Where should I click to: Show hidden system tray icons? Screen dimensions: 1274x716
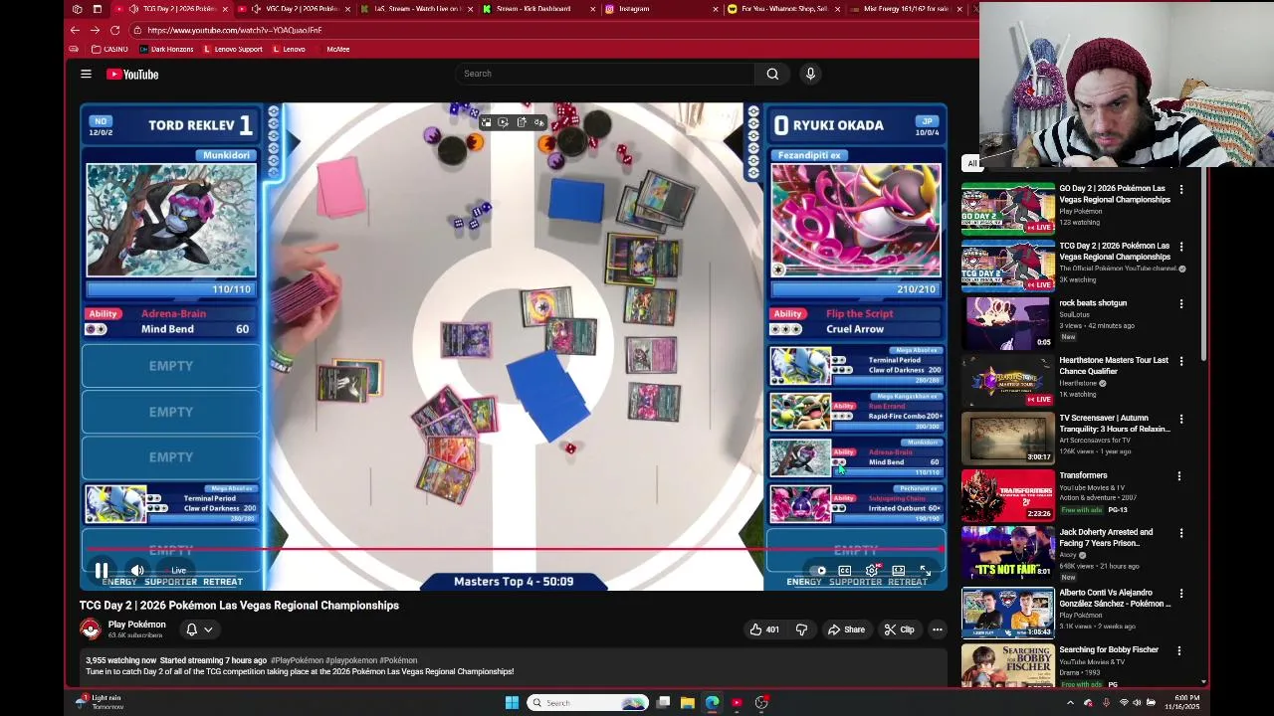click(1070, 703)
